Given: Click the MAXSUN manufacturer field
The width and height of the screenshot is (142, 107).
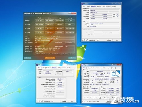Looking at the screenshot, I should click(105, 10).
